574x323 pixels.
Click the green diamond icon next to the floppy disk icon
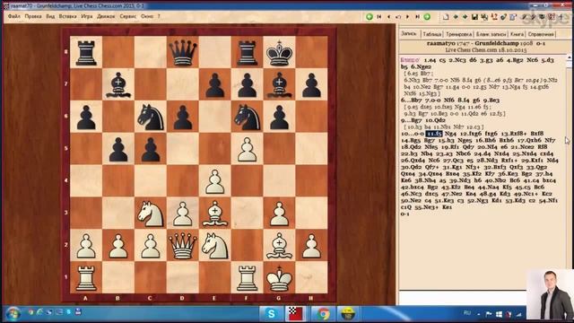pos(465,17)
